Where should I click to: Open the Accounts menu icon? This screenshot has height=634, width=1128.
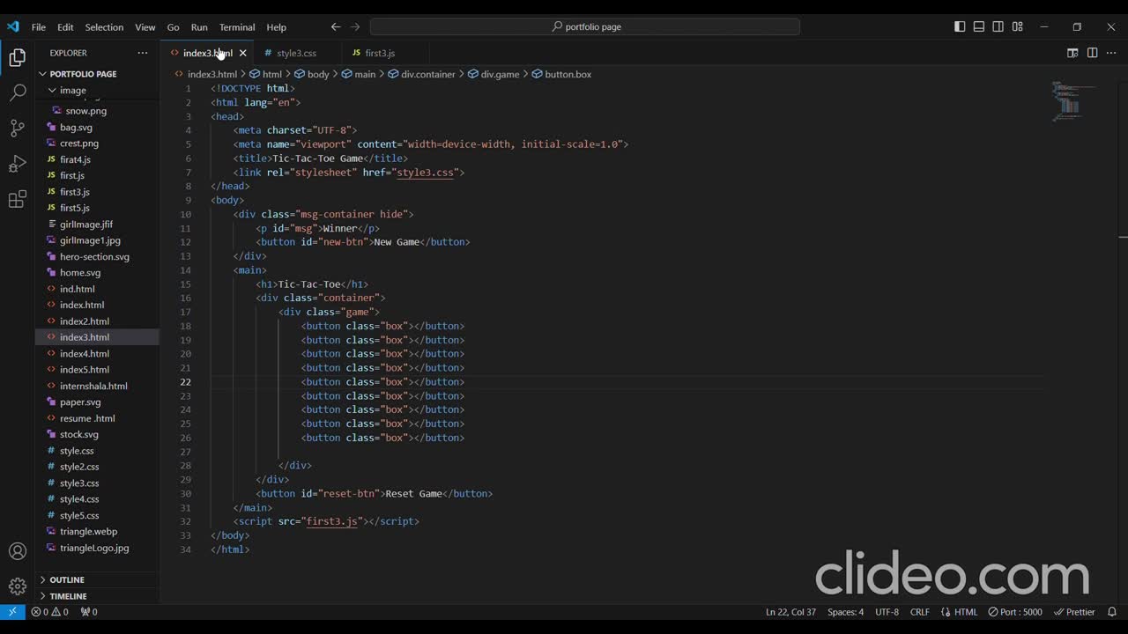pos(18,552)
